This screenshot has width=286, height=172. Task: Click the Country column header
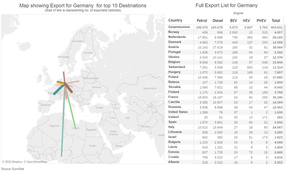tap(175, 20)
